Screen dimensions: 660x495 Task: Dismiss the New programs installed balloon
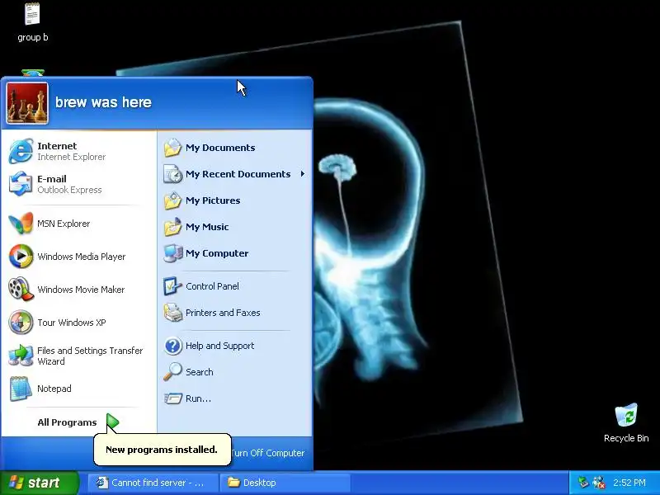pos(162,450)
